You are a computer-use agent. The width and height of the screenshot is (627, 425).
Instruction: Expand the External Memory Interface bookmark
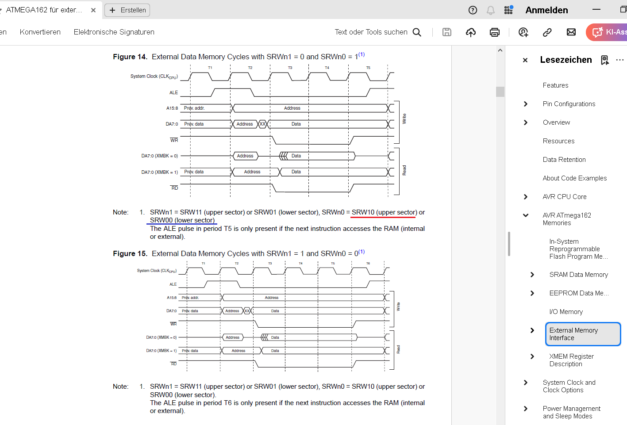532,330
